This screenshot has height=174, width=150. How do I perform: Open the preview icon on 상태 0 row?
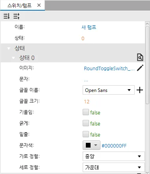tap(140, 57)
